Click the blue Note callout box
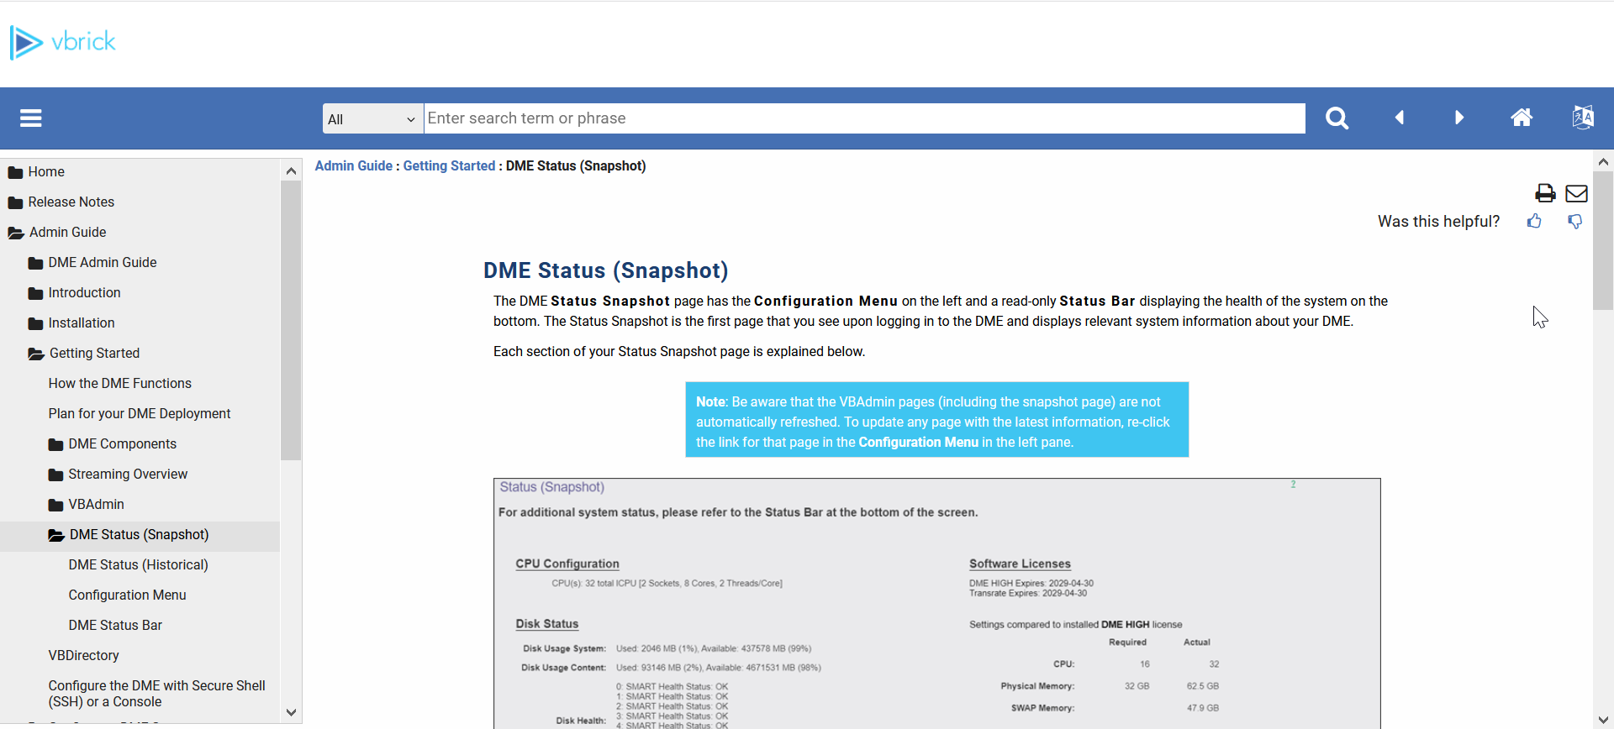 [936, 420]
